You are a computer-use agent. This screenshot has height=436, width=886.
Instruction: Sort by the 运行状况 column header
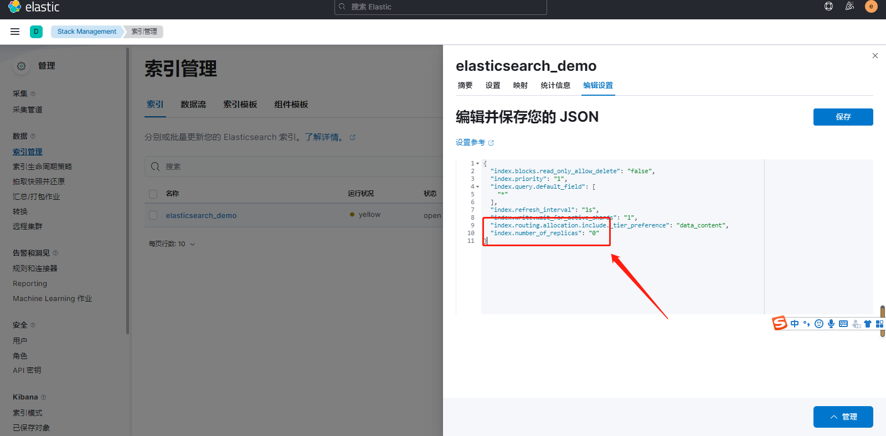point(361,194)
